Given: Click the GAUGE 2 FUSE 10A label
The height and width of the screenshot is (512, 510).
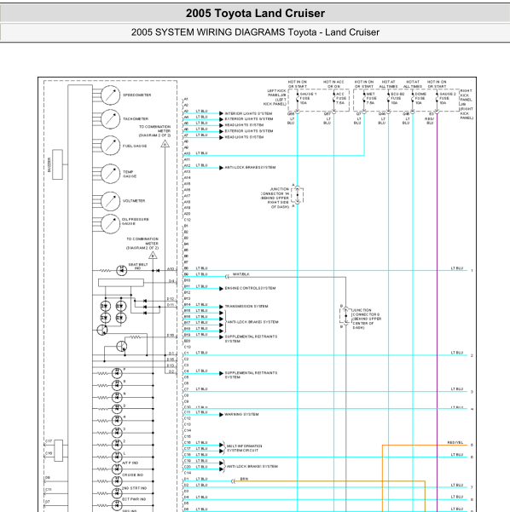Looking at the screenshot, I should point(448,98).
